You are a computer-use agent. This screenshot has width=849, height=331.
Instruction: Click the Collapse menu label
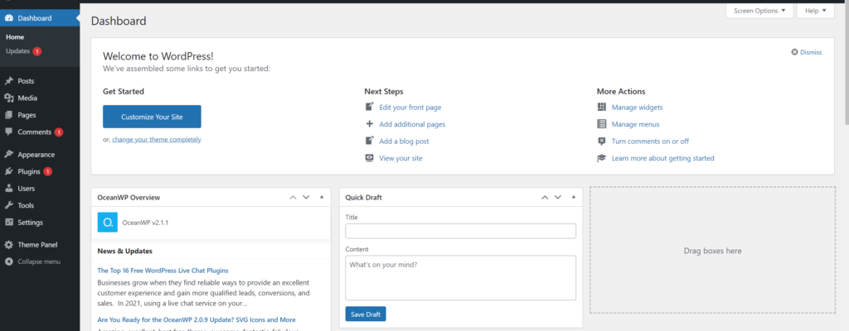[x=39, y=261]
